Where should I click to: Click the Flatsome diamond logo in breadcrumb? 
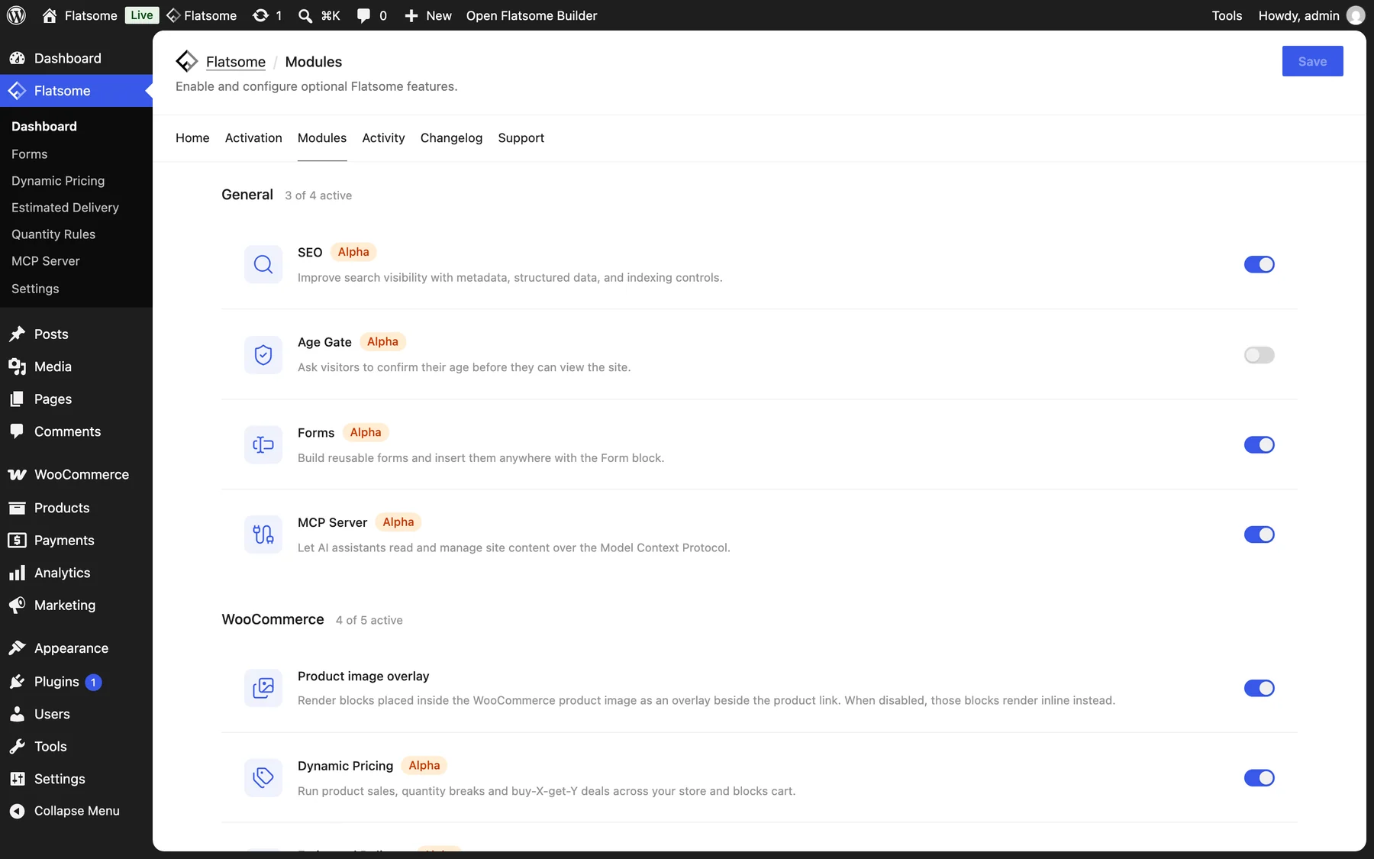(187, 61)
